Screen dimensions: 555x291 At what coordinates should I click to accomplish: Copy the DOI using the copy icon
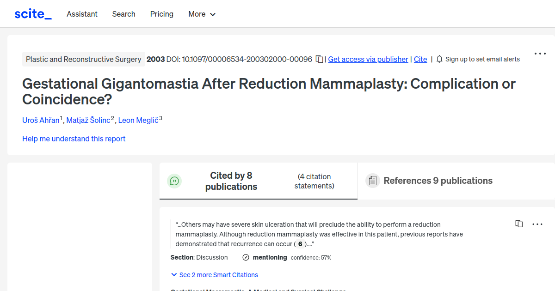pos(319,59)
